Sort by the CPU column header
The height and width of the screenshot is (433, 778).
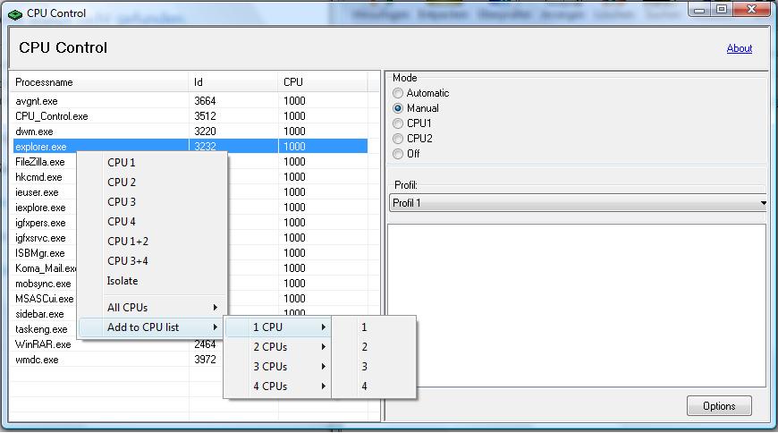tap(323, 82)
